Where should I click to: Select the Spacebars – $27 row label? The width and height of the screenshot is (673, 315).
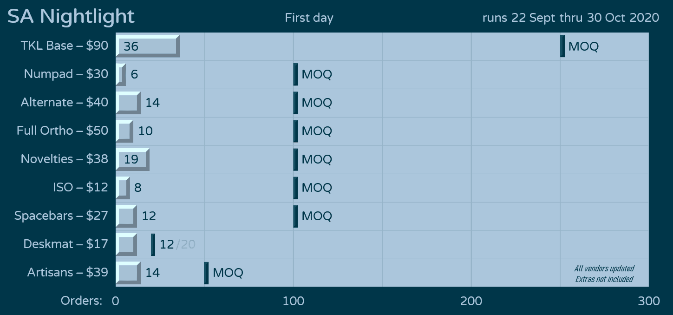(61, 216)
